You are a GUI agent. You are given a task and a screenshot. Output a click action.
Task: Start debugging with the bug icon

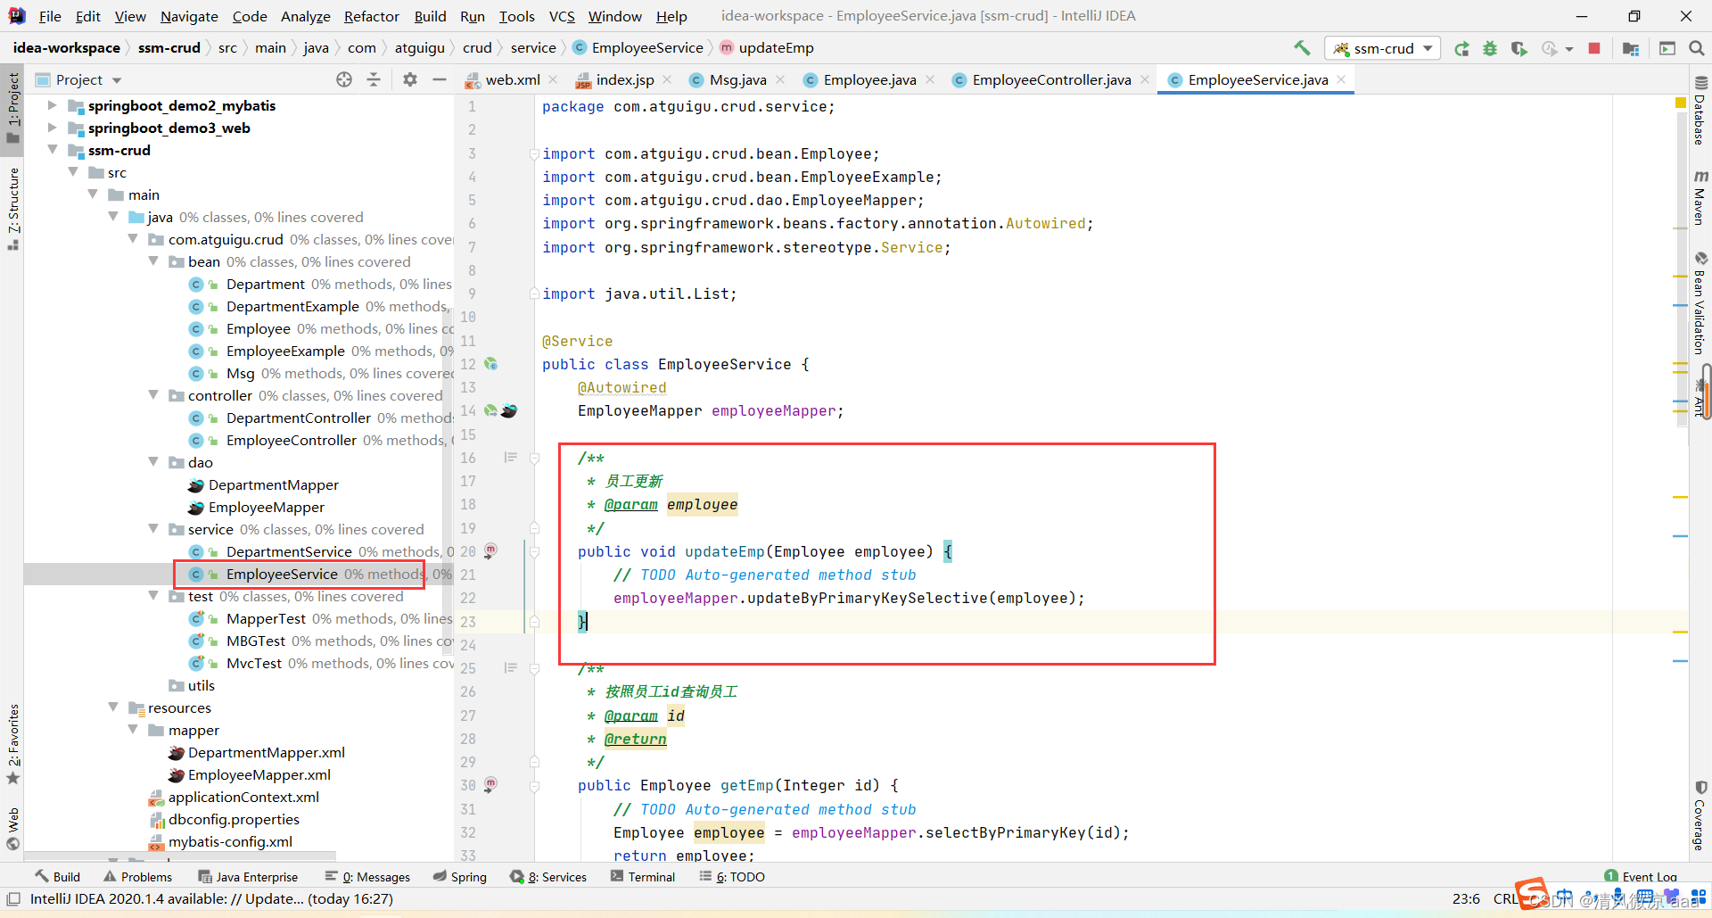coord(1490,48)
